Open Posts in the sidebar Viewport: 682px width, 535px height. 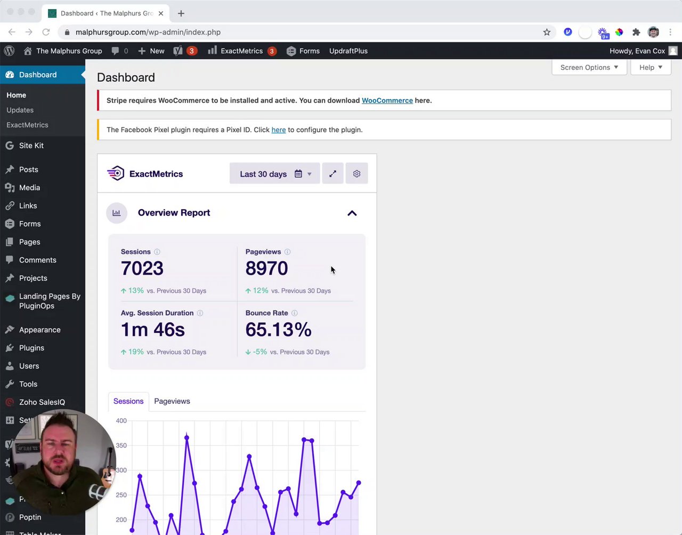[x=43, y=170]
